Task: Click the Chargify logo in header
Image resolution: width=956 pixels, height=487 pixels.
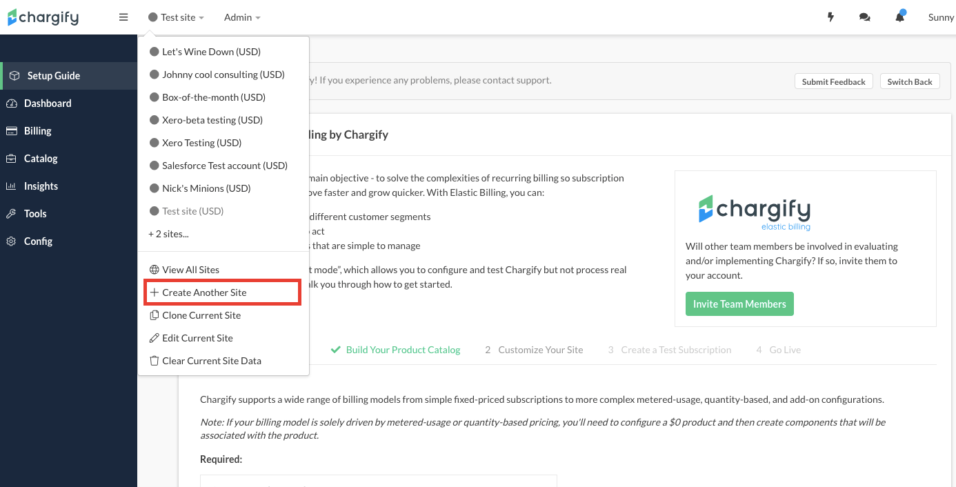Action: (x=43, y=17)
